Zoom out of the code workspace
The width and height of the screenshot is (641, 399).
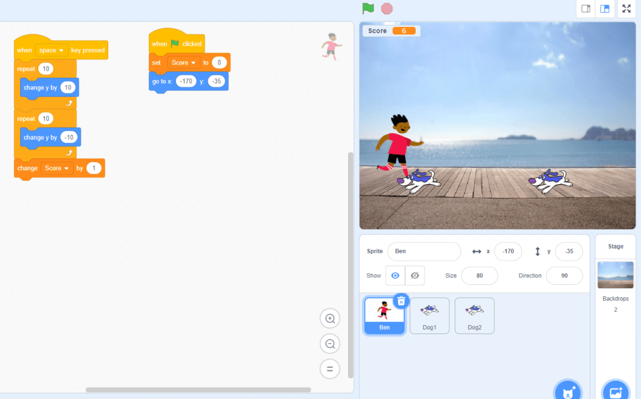coord(330,343)
